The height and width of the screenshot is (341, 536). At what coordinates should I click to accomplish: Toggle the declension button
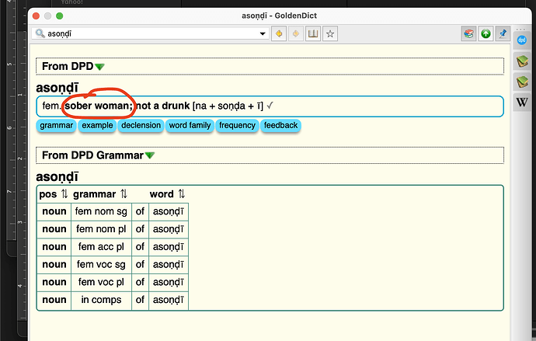[x=141, y=125]
